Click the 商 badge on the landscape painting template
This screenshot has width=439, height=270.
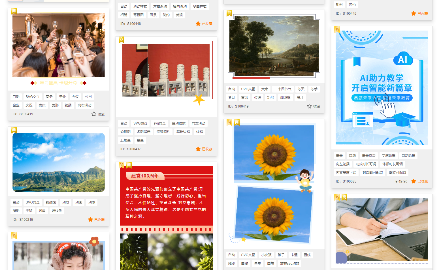[x=229, y=13]
